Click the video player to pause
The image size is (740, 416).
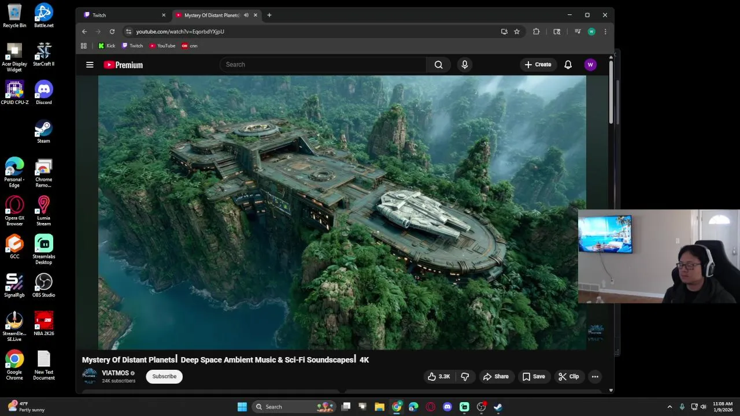click(x=342, y=213)
